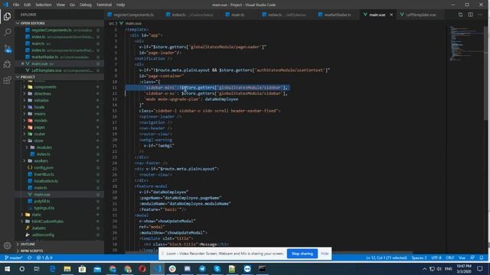Click the open changes icon in editor toolbar
Image resolution: width=490 pixels, height=275 pixels.
click(460, 15)
